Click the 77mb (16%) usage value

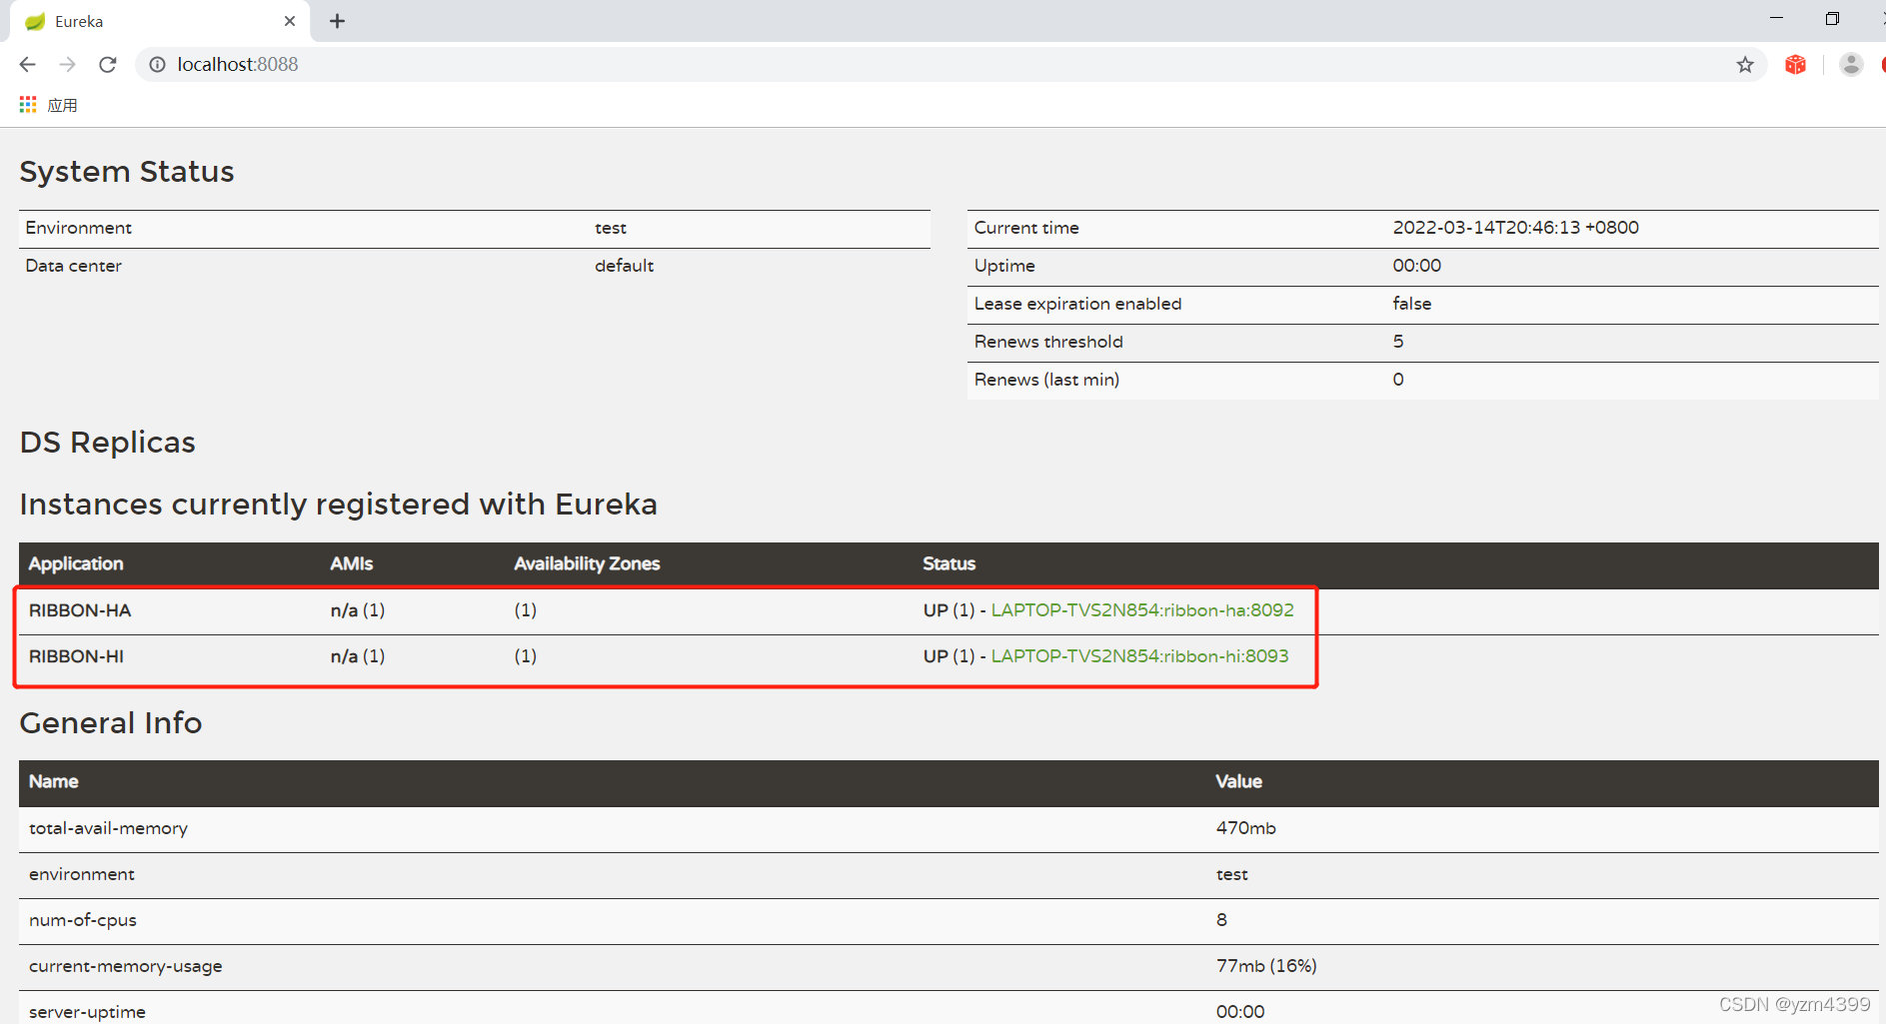[1266, 966]
